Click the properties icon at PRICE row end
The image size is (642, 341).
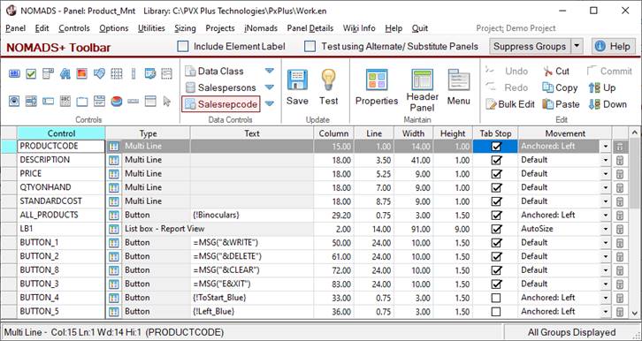[x=620, y=174]
